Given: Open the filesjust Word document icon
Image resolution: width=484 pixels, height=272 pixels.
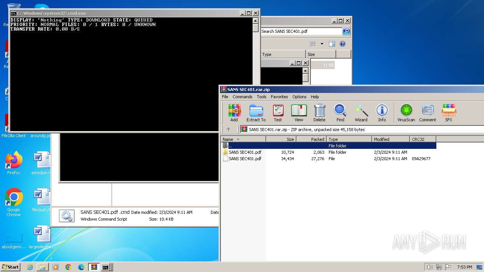Looking at the screenshot, I should click(x=42, y=200).
